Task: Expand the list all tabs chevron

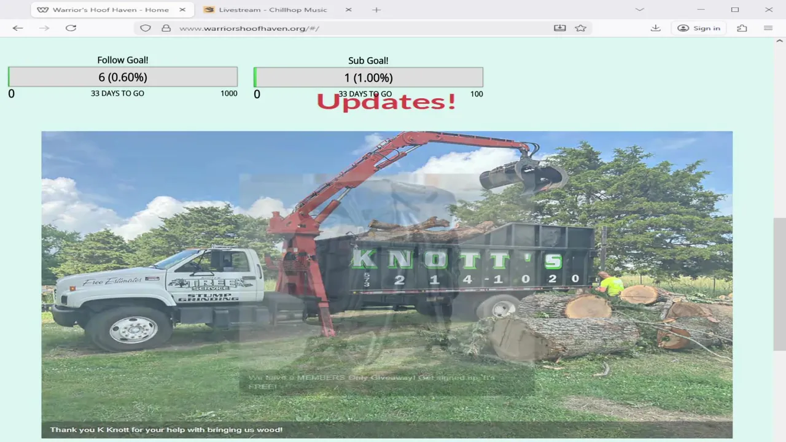Action: pyautogui.click(x=639, y=10)
